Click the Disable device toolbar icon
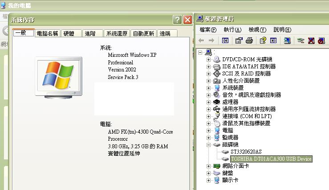 (321, 40)
